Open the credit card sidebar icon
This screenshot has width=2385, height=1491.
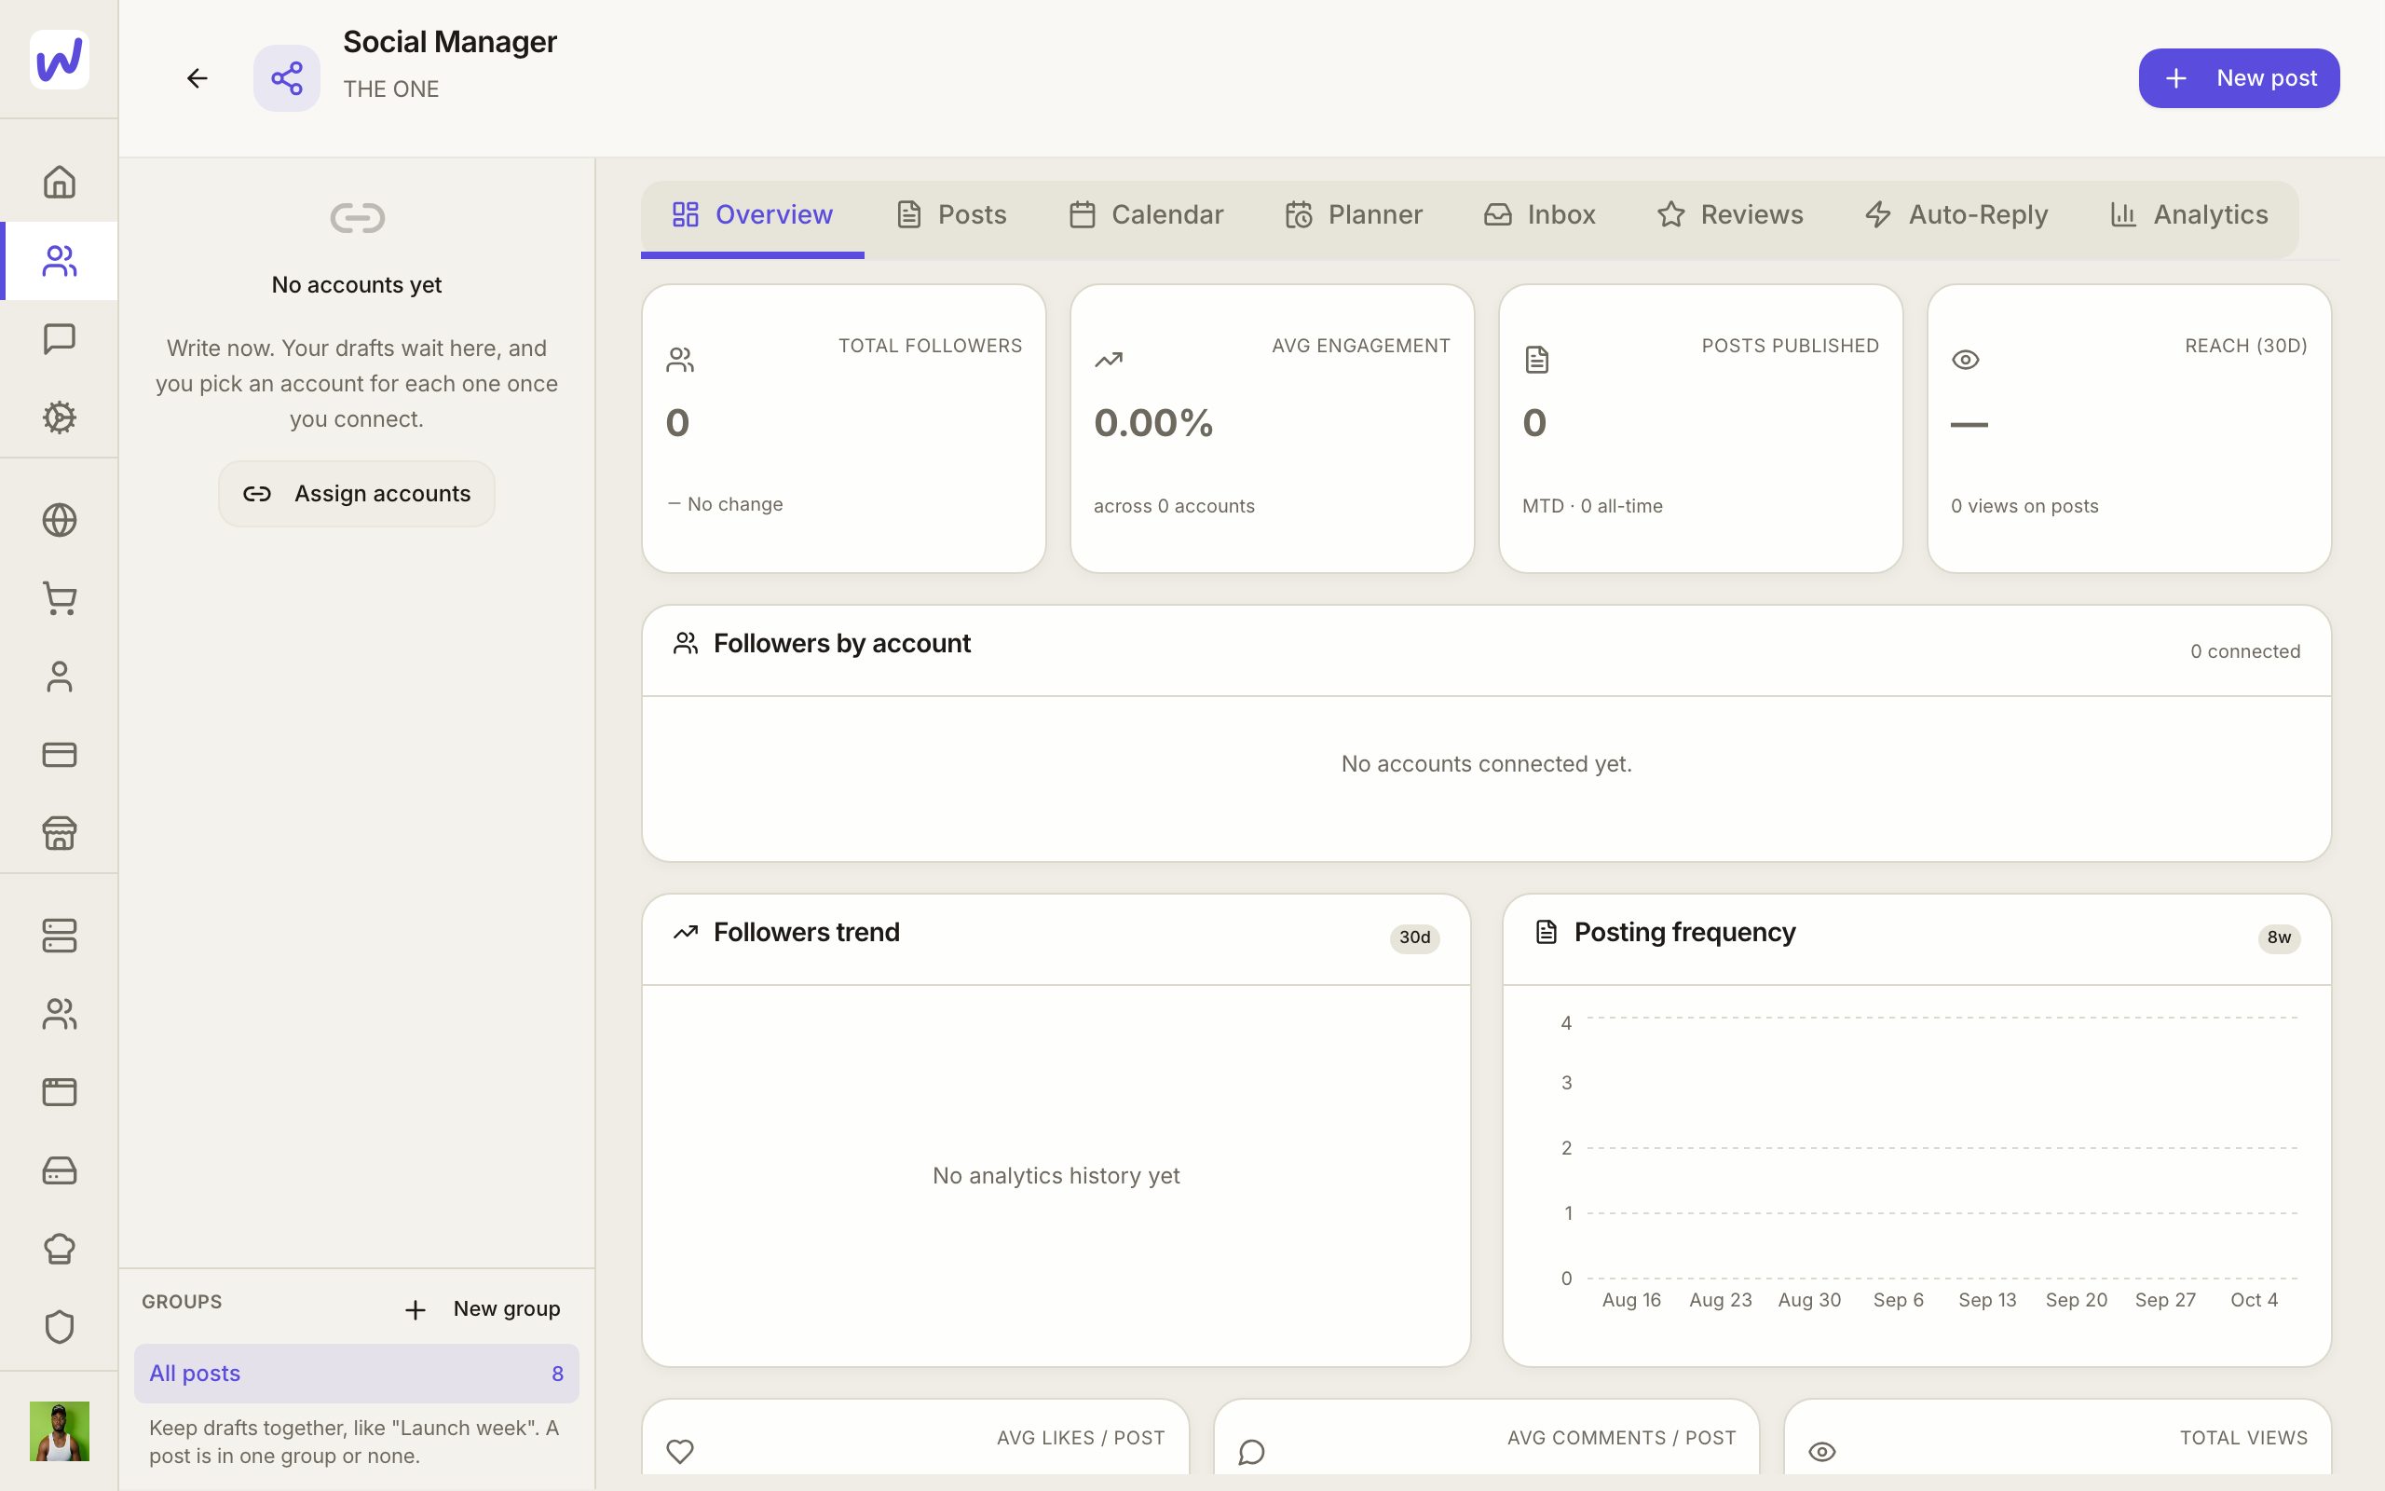(59, 755)
